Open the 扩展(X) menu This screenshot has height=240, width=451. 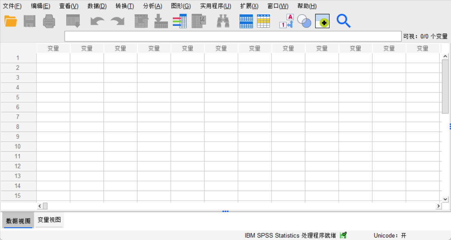249,6
